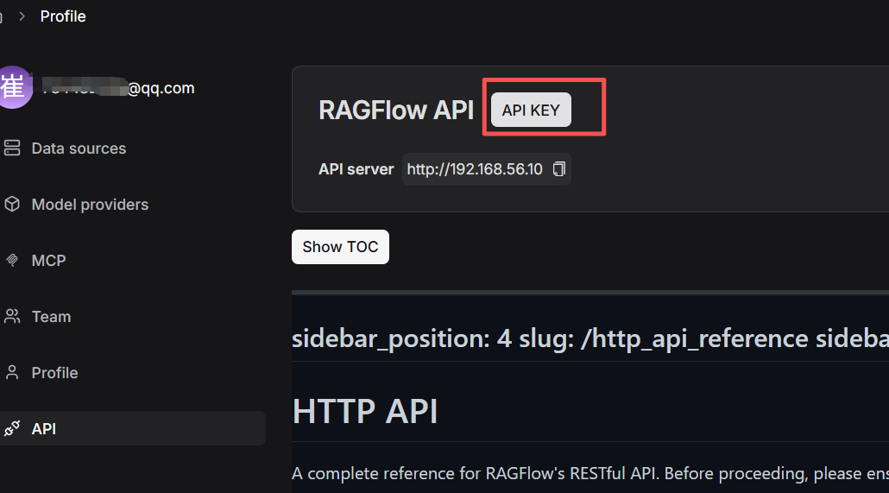Click the breadcrumb chevron separator
889x493 pixels.
click(22, 16)
